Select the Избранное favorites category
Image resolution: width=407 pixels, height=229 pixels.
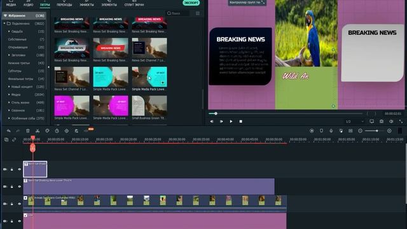(24, 15)
